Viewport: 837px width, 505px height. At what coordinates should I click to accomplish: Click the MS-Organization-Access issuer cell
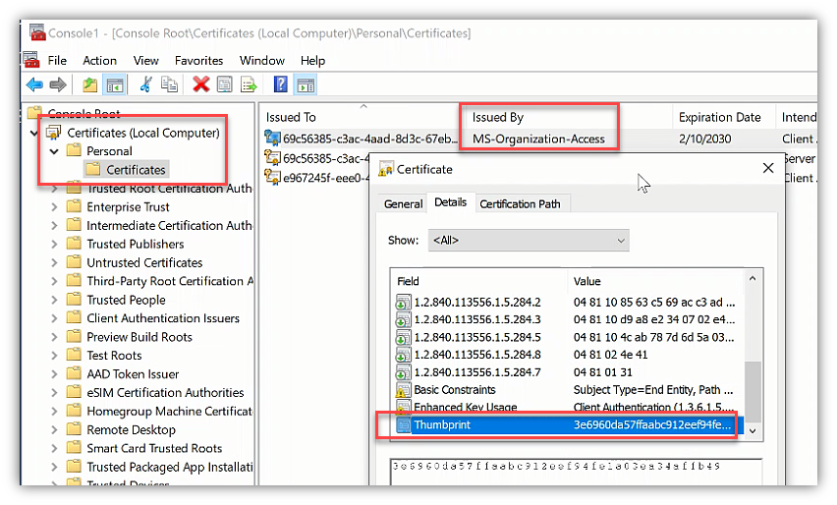(538, 139)
